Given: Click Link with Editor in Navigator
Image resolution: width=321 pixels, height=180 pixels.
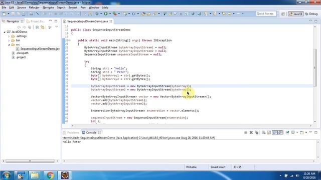Looking at the screenshot, I should [42, 27].
